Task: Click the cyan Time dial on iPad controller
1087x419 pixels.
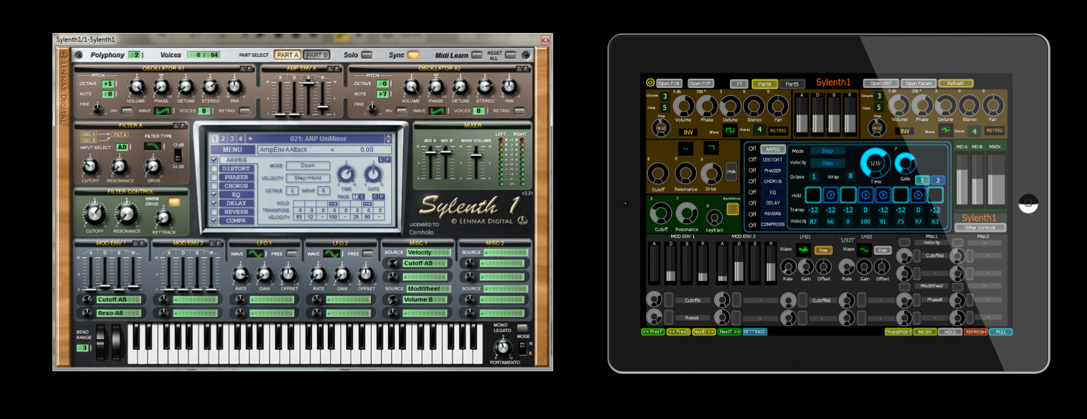Action: pyautogui.click(x=875, y=163)
